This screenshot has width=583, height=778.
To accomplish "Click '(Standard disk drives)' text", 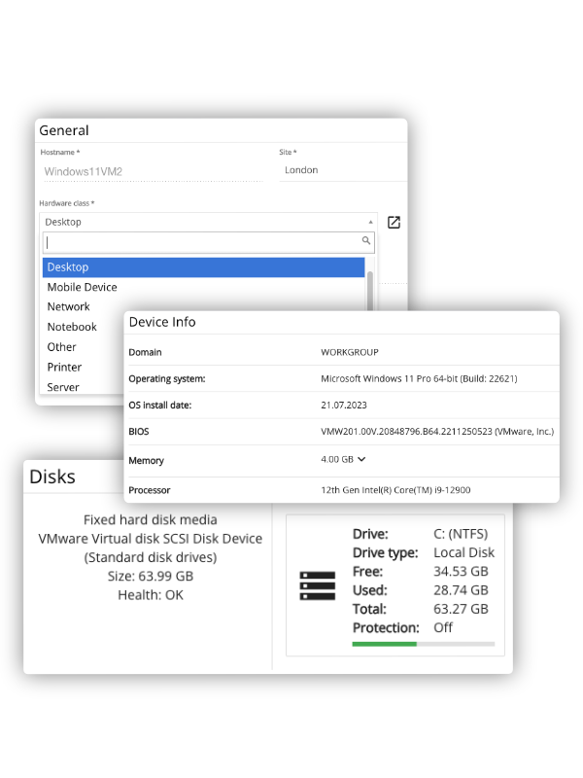I will 151,557.
